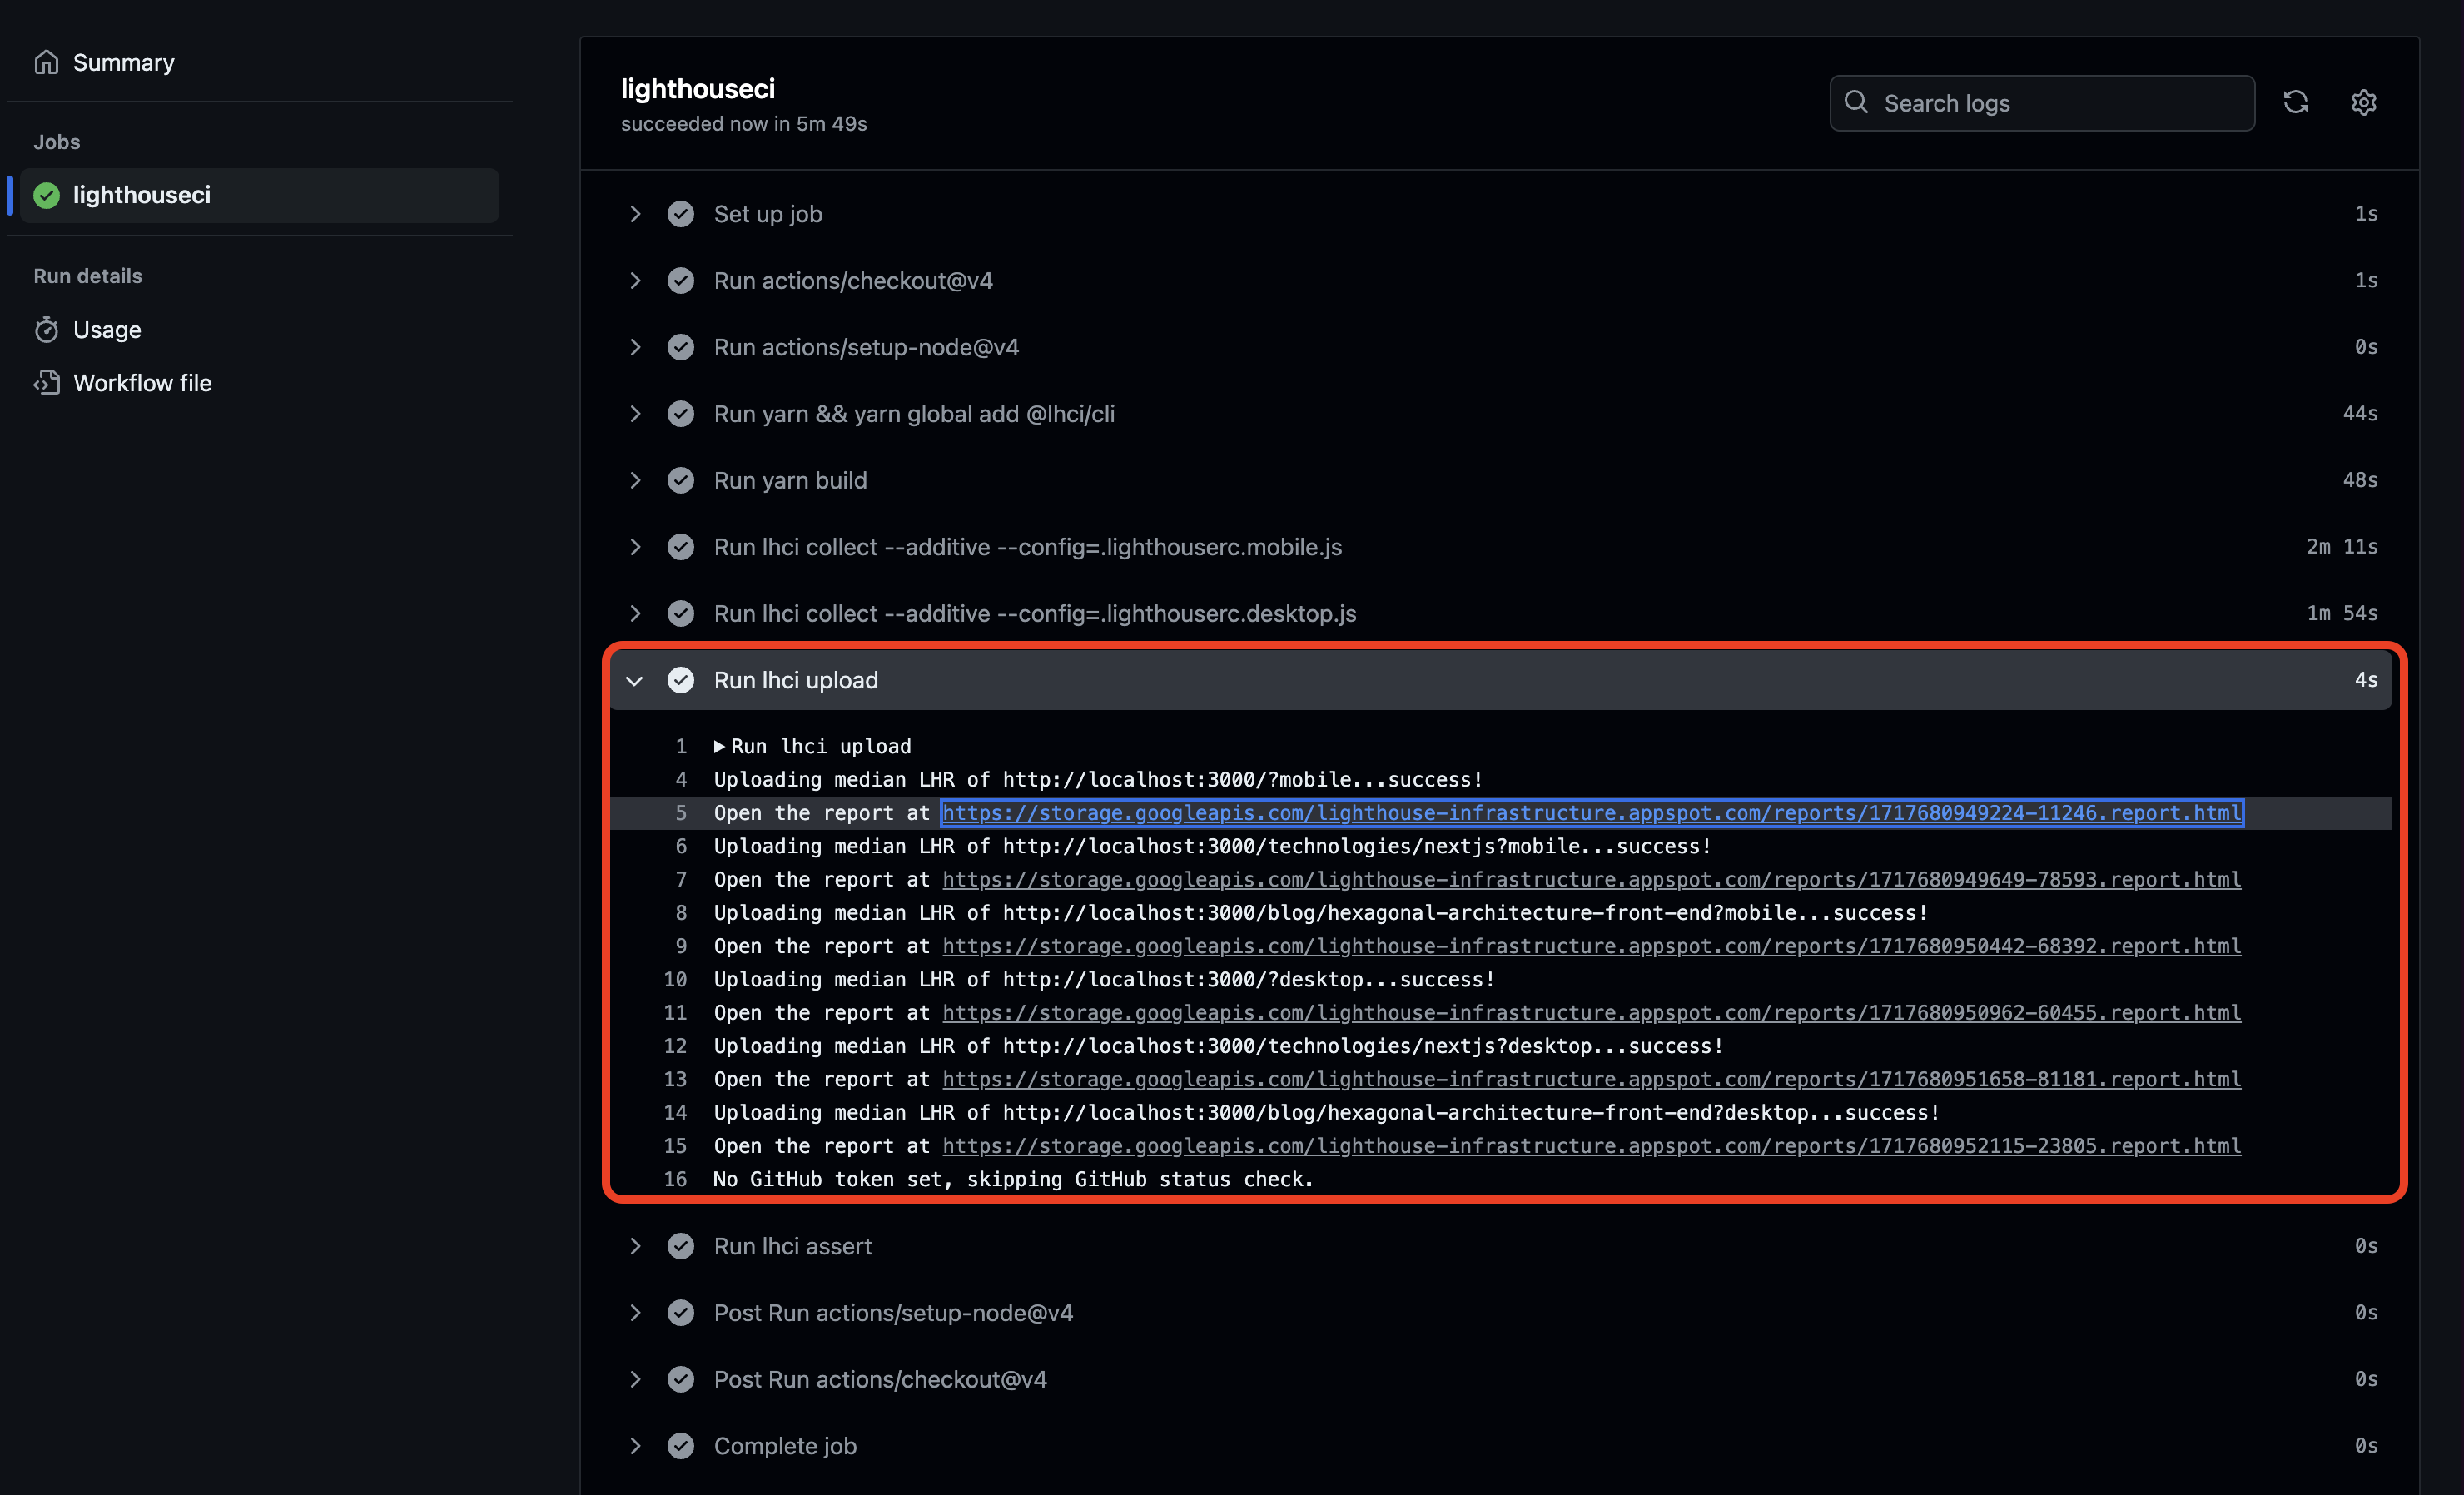Click the search magnifier icon in logs field
2464x1495 pixels.
pos(1856,102)
